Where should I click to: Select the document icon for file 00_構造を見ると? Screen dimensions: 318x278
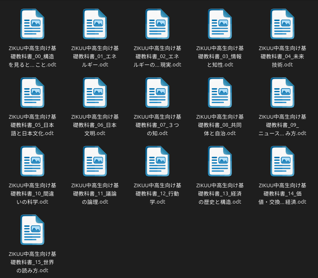click(32, 24)
